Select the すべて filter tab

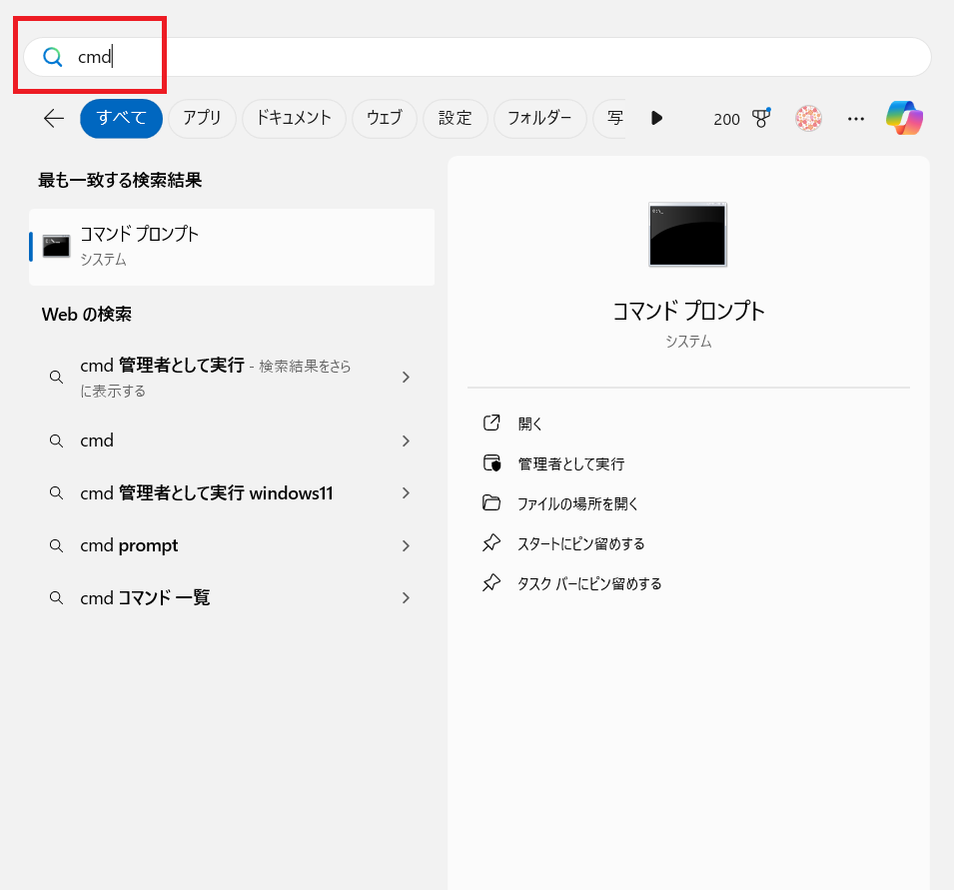121,118
